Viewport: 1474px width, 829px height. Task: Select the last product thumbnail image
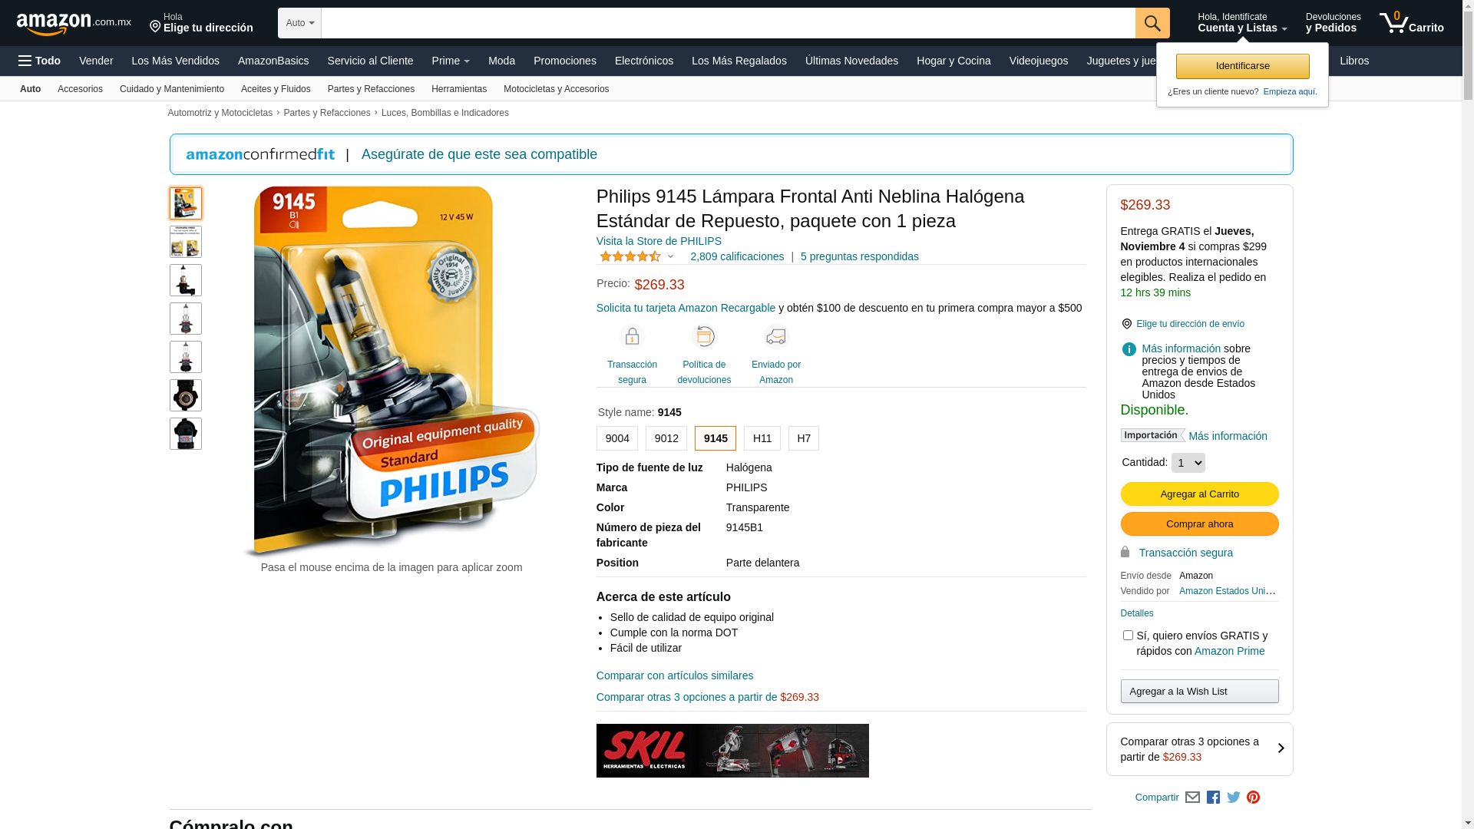point(186,434)
